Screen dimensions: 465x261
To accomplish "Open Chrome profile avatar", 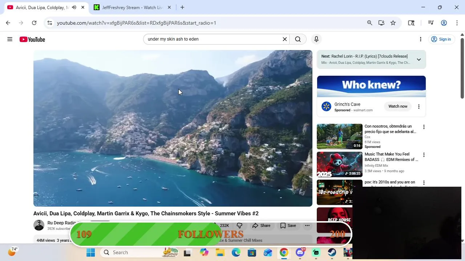I will click(x=444, y=23).
